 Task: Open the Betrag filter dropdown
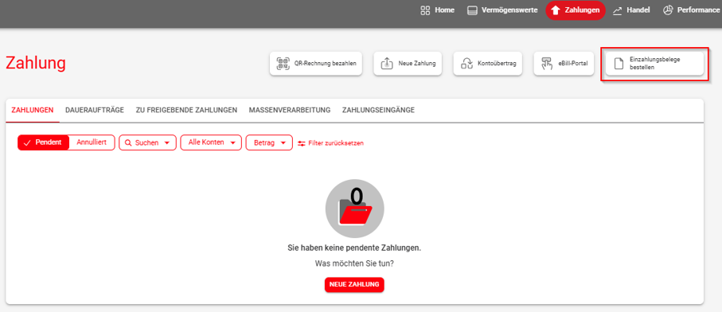tap(269, 142)
